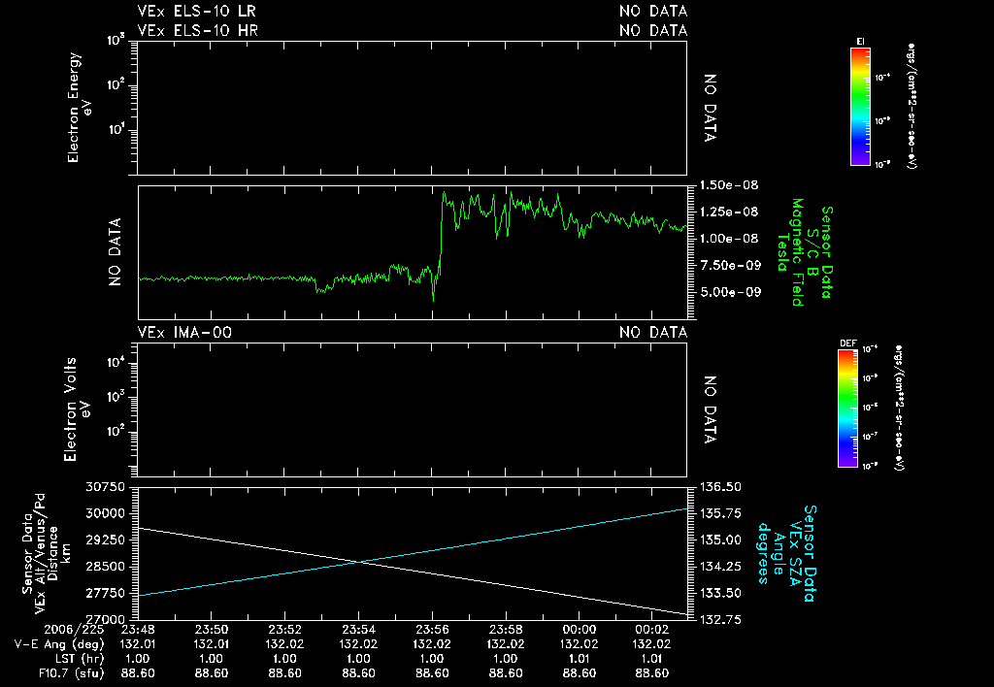Viewport: 994px width, 687px height.
Task: Click 'NO DATA' left of magnetic field plot
Action: [x=115, y=252]
